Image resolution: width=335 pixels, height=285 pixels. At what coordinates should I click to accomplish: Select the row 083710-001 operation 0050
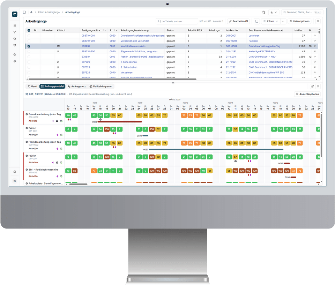click(29, 36)
